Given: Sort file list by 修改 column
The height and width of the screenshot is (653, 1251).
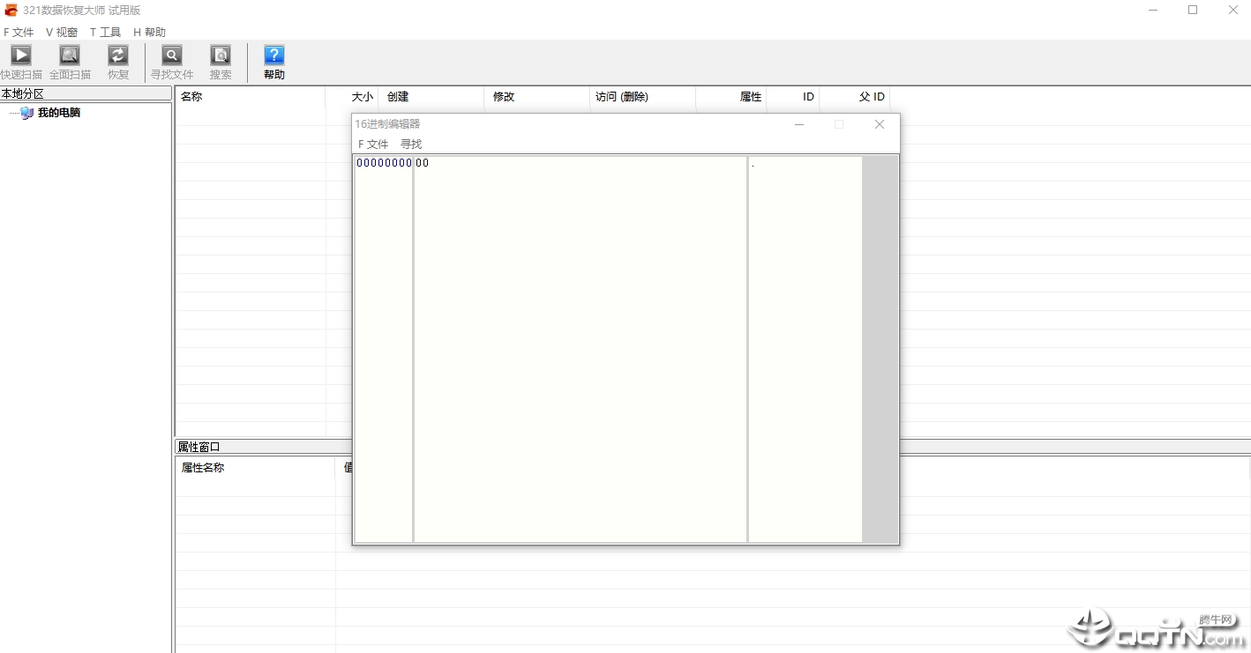Looking at the screenshot, I should [537, 97].
